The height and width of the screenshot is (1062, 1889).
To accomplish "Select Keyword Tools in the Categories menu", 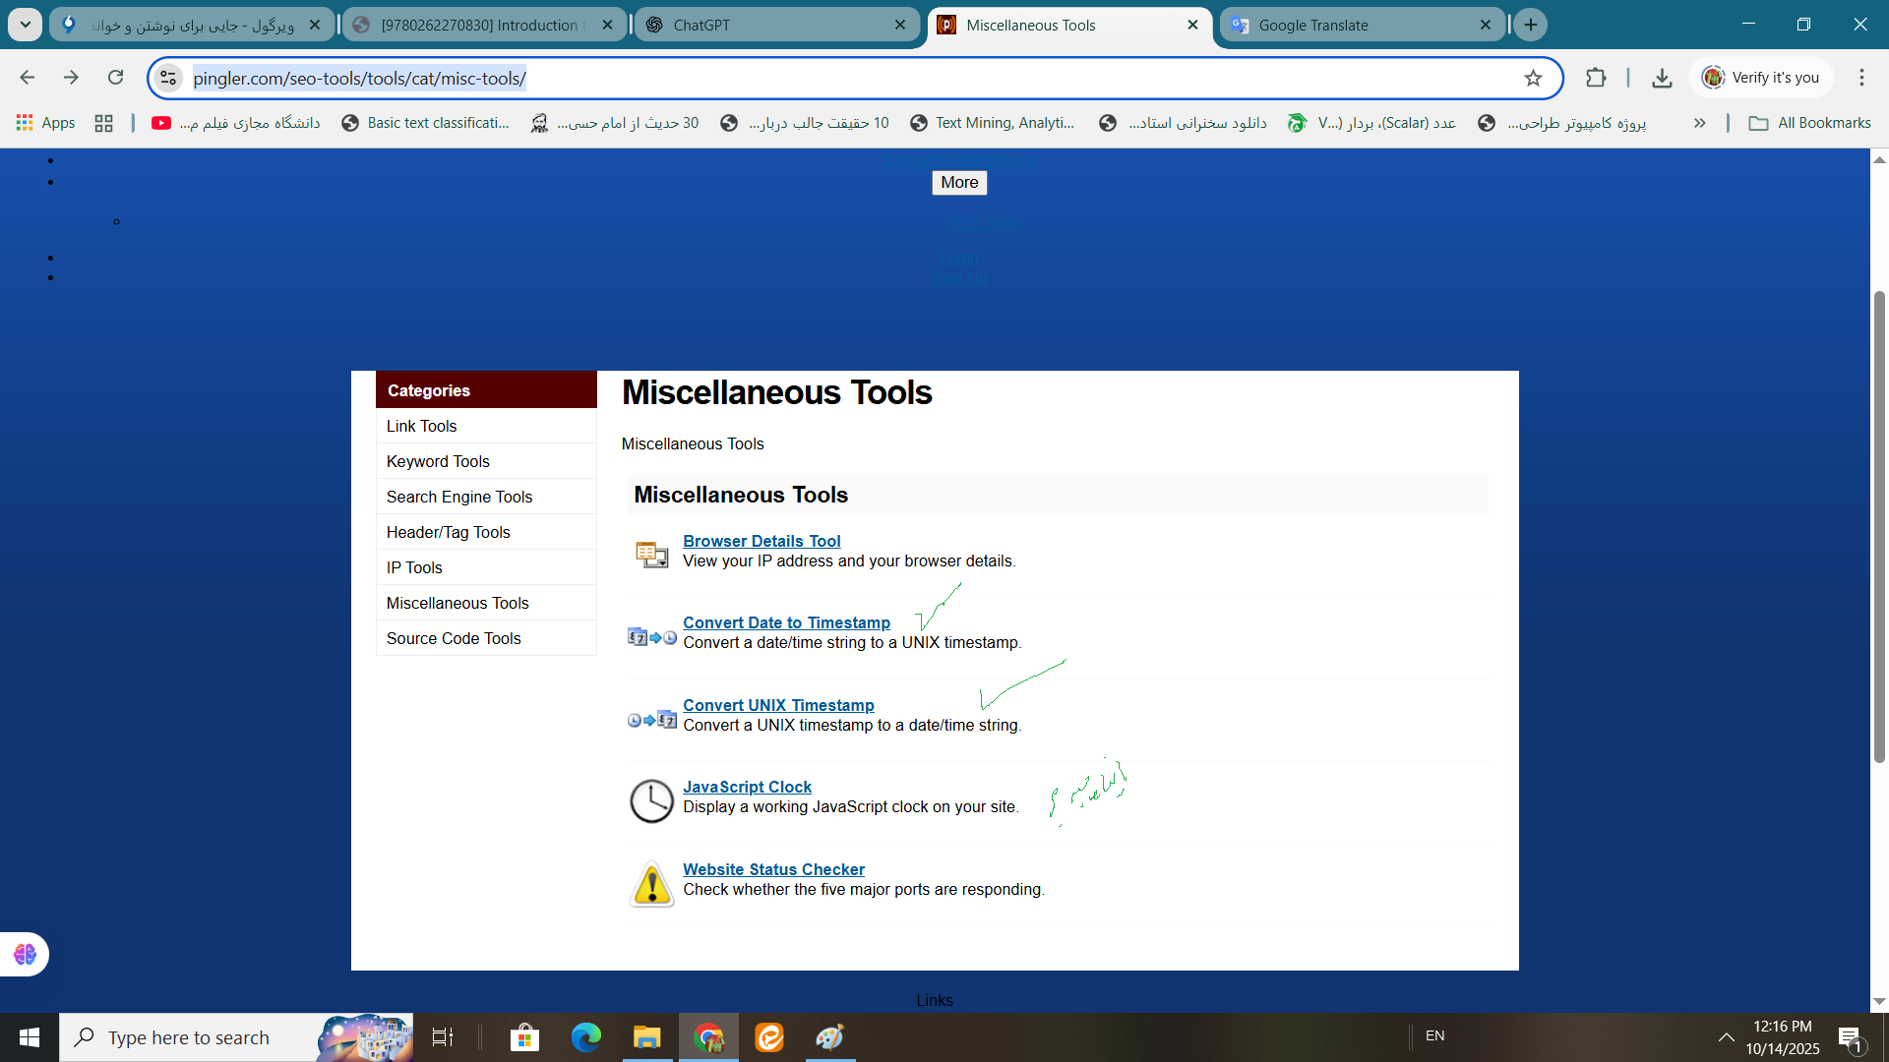I will (438, 461).
